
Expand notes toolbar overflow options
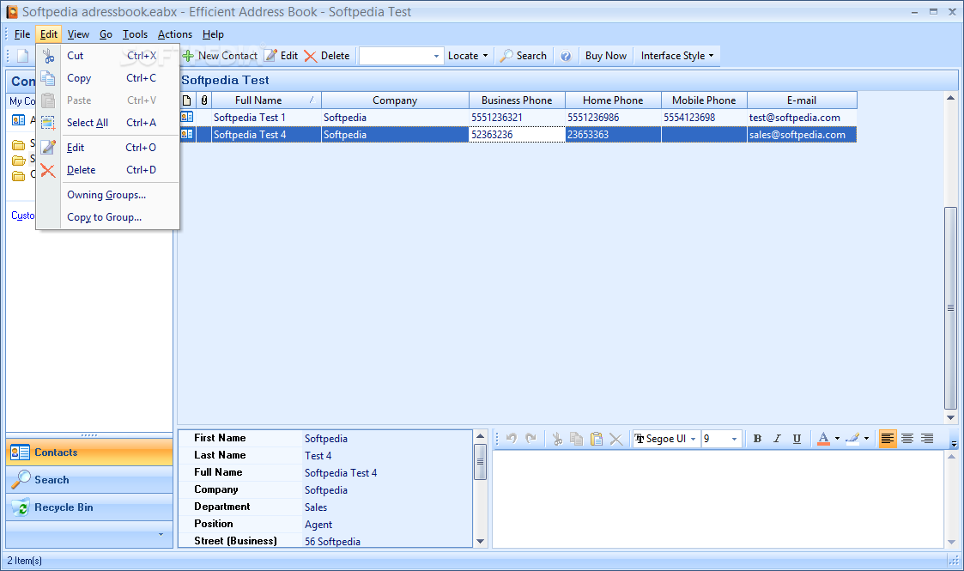[x=954, y=443]
